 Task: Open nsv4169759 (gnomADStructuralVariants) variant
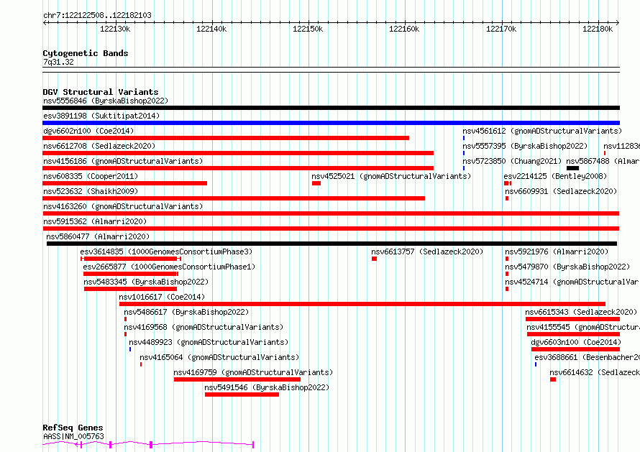pos(253,372)
